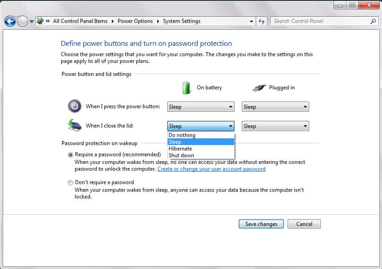Viewport: 382px width, 269px height.
Task: Choose Hibernate from dropdown list
Action: pyautogui.click(x=180, y=149)
